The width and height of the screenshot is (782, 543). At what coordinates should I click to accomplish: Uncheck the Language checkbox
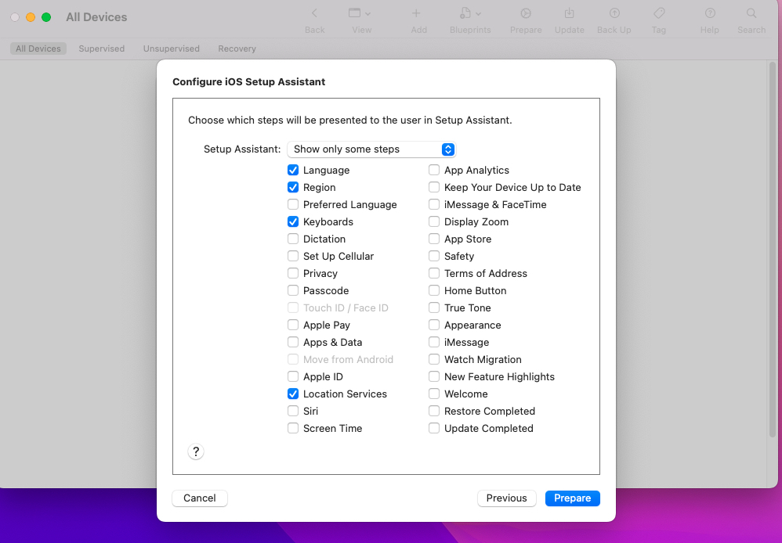[293, 171]
